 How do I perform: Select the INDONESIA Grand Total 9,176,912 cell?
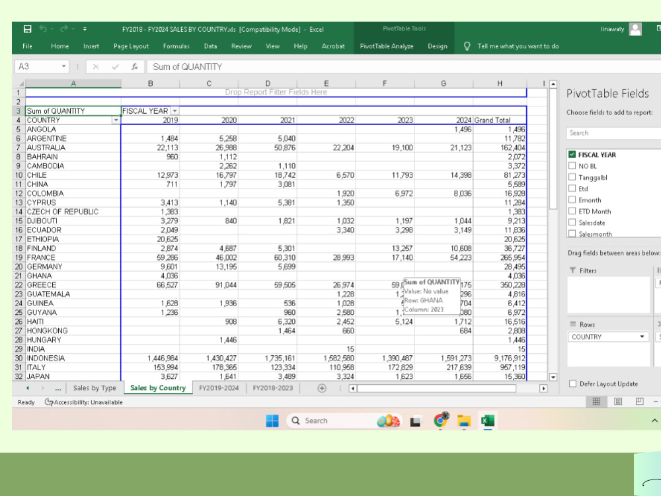[x=500, y=358]
